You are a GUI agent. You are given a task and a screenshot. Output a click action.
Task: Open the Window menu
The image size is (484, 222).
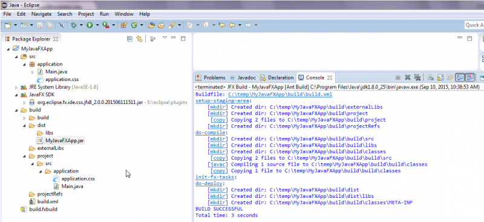pos(124,14)
